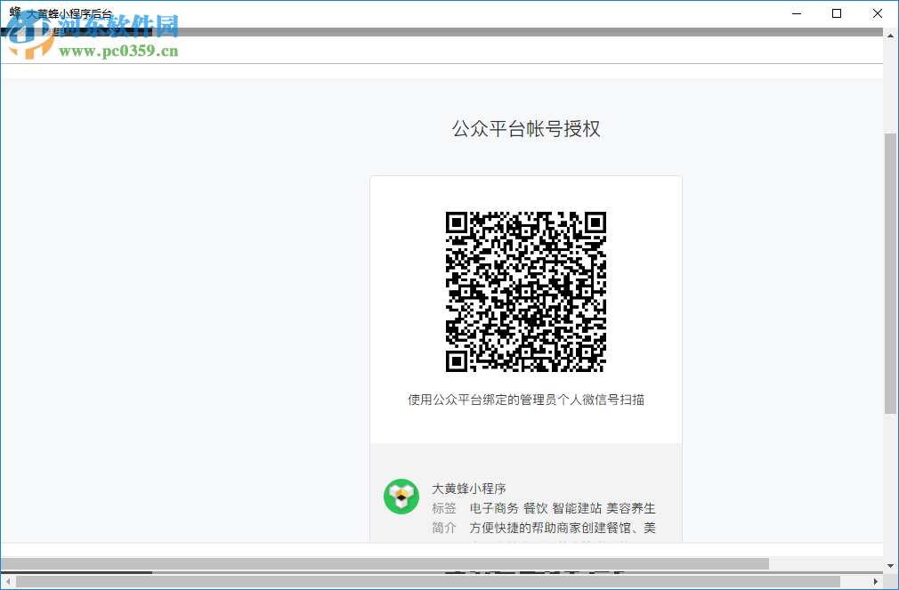Click the 简介 description text
The image size is (899, 590).
[x=561, y=528]
